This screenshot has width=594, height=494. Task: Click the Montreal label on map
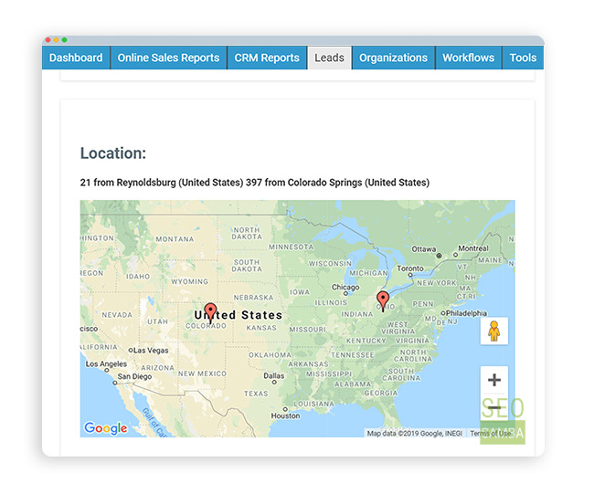click(473, 248)
